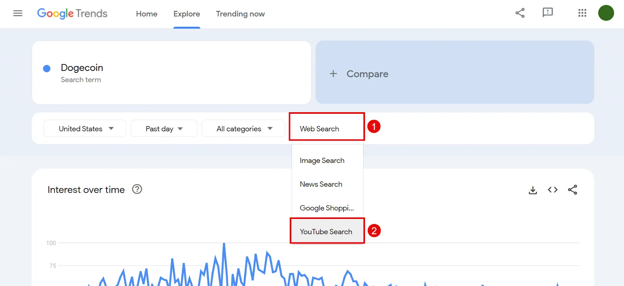The height and width of the screenshot is (286, 624).
Task: Go to the Home tab
Action: pos(147,14)
